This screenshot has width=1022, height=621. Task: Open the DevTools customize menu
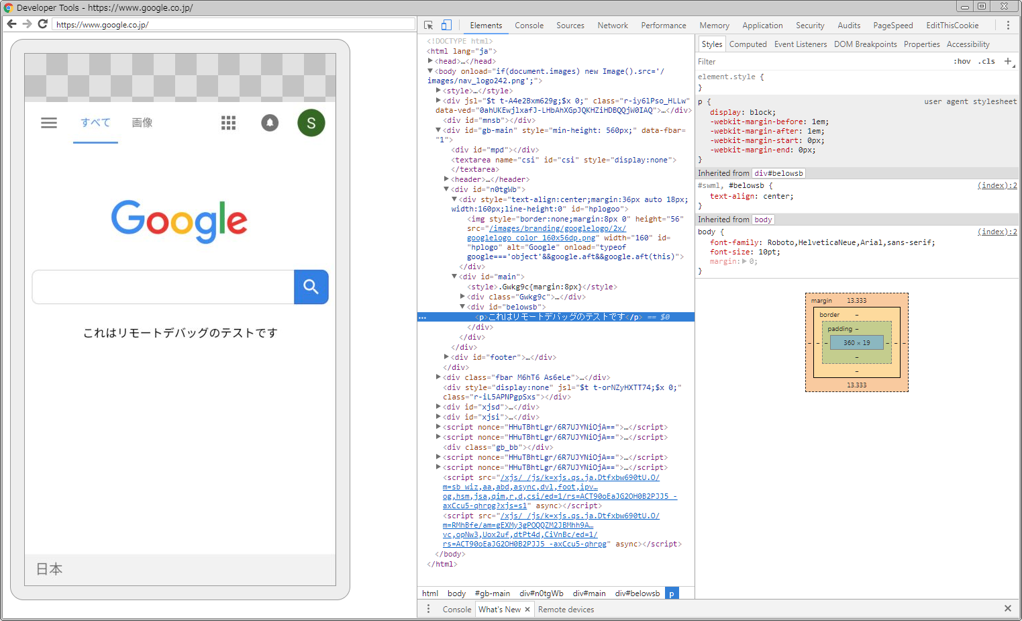pos(1008,26)
